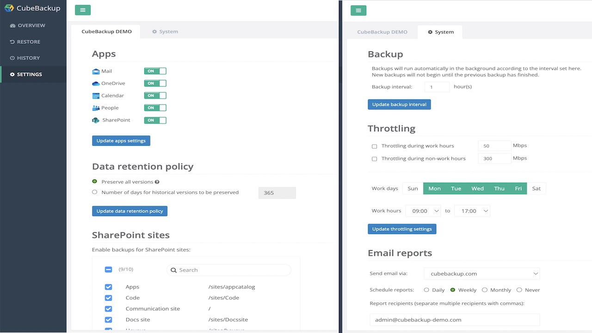Open Restore in the sidebar
Screen dimensions: 592x333
pyautogui.click(x=29, y=42)
